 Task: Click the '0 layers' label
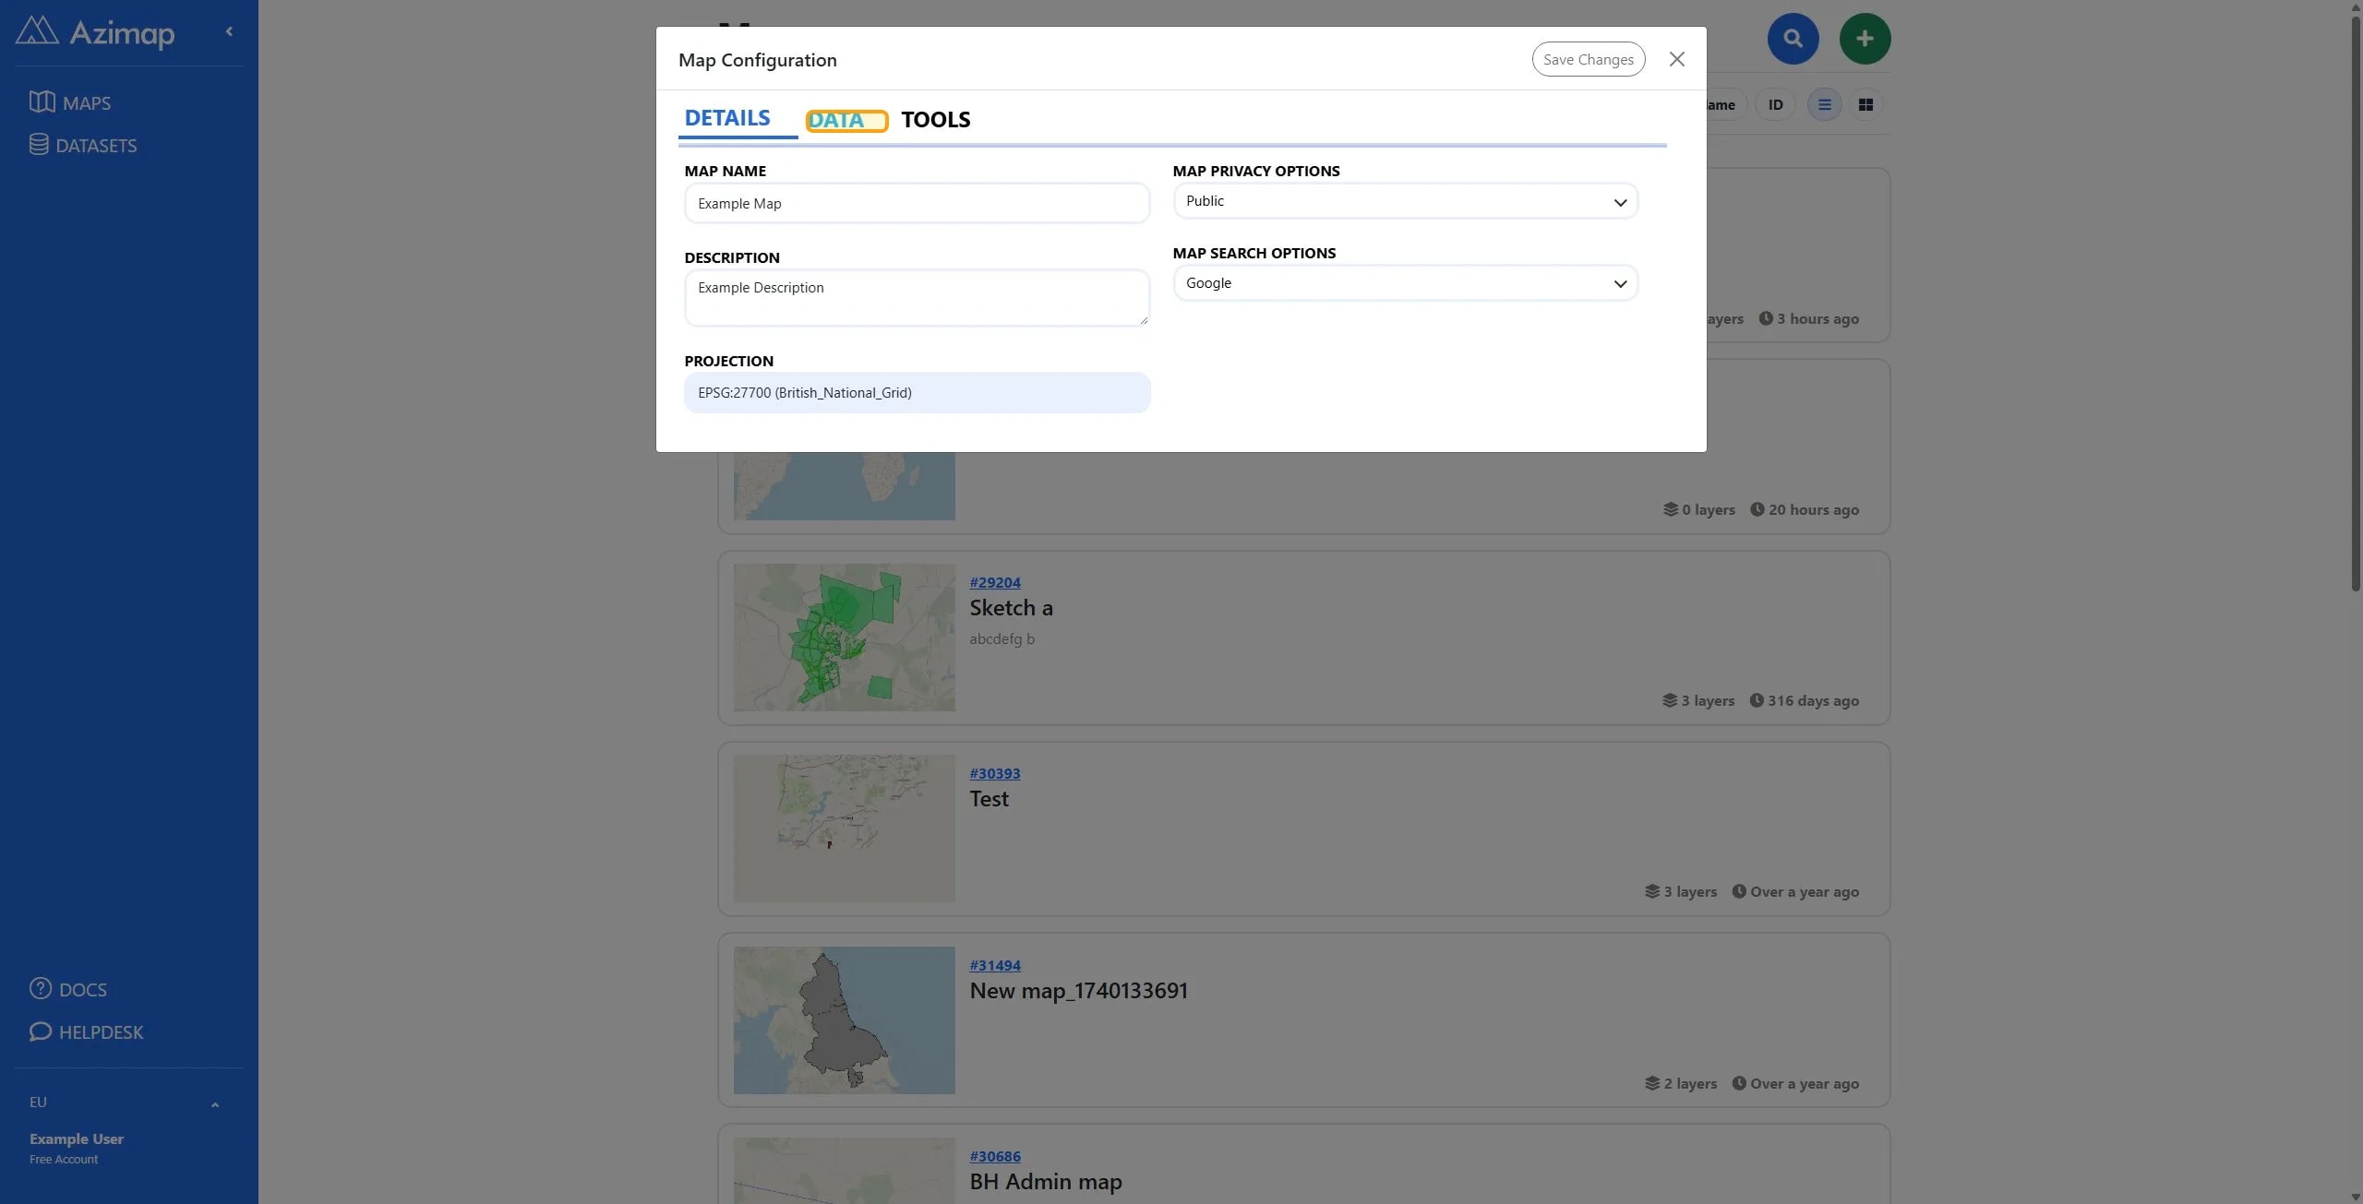(1699, 509)
